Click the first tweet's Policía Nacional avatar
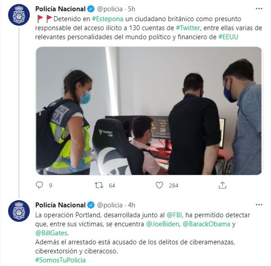The height and width of the screenshot is (266, 271). tap(19, 15)
